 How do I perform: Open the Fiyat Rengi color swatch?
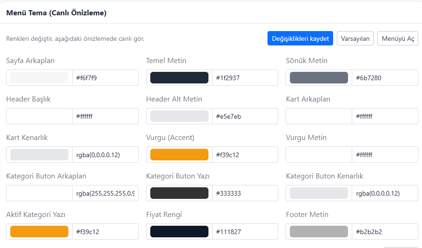(x=179, y=232)
